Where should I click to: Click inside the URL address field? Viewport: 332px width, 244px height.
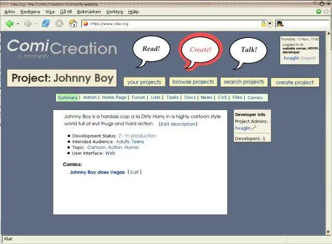[x=174, y=24]
